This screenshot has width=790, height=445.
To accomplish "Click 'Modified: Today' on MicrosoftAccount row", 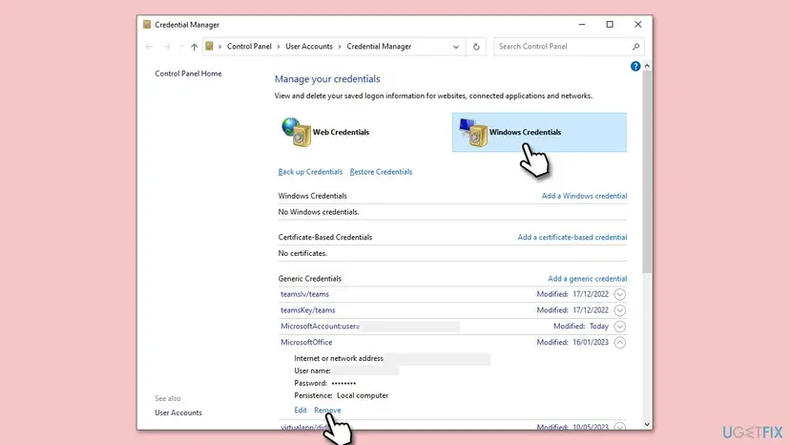I will point(581,327).
